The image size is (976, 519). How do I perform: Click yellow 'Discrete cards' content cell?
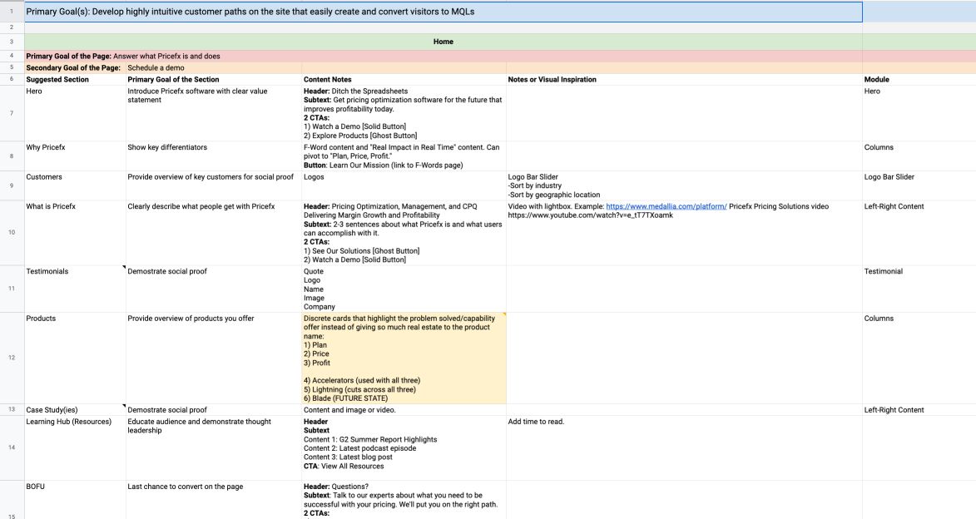pos(404,358)
